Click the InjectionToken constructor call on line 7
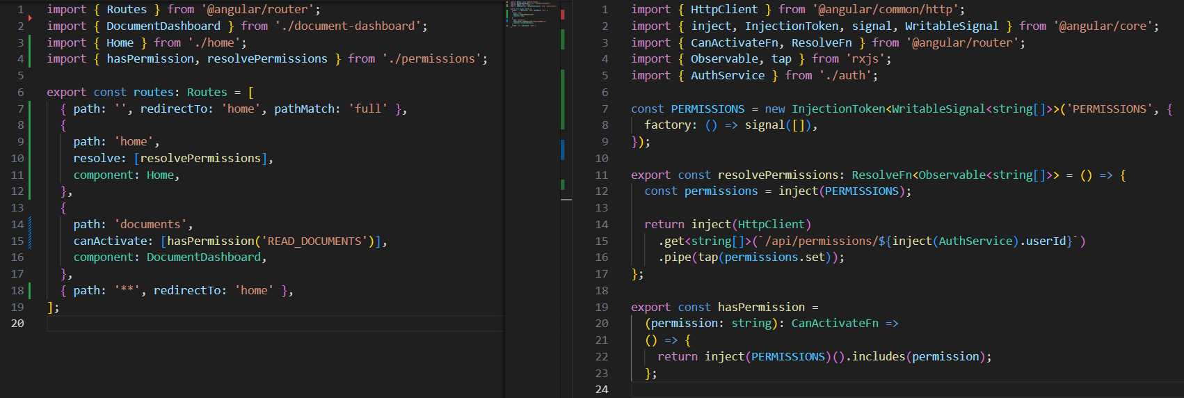The image size is (1184, 398). point(838,109)
